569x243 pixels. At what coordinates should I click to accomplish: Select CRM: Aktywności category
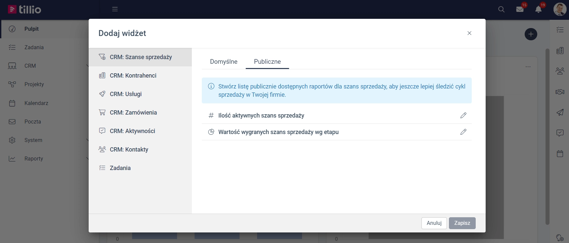click(140, 131)
